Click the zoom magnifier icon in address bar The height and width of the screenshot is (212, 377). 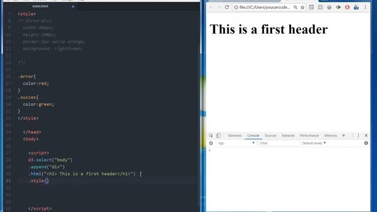295,8
